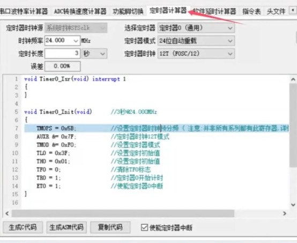This screenshot has height=243, width=297.
Task: Click the code area scroll-down arrow
Action: tap(293, 205)
